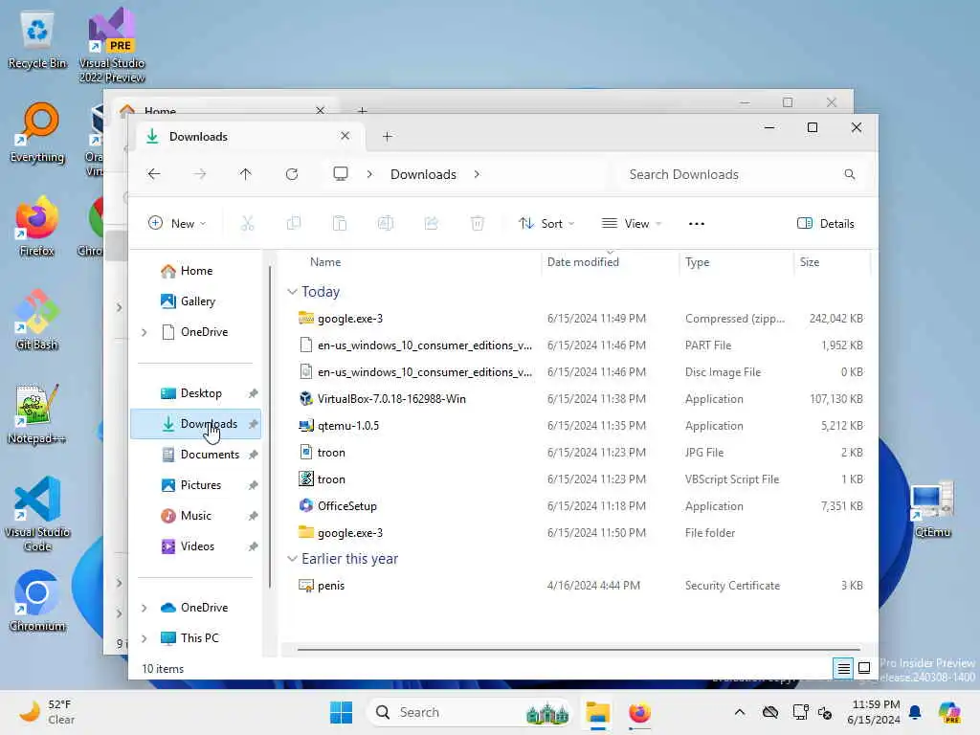Click the horizontal scrollbar of the file list
The image size is (980, 735).
point(578,650)
